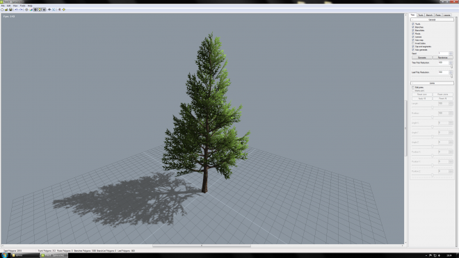Open a file using folder icon
The image size is (459, 258).
(x=6, y=10)
